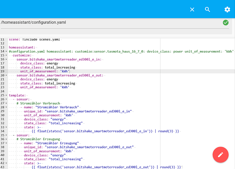235x169 pixels.
Task: Click the float template expression on line 34
Action: tap(105, 131)
